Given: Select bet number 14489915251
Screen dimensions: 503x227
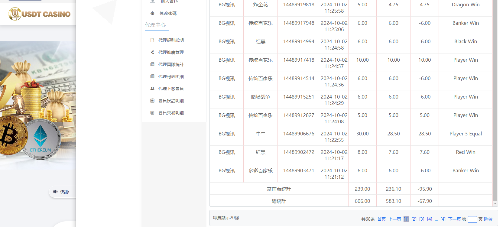Looking at the screenshot, I should point(299,97).
